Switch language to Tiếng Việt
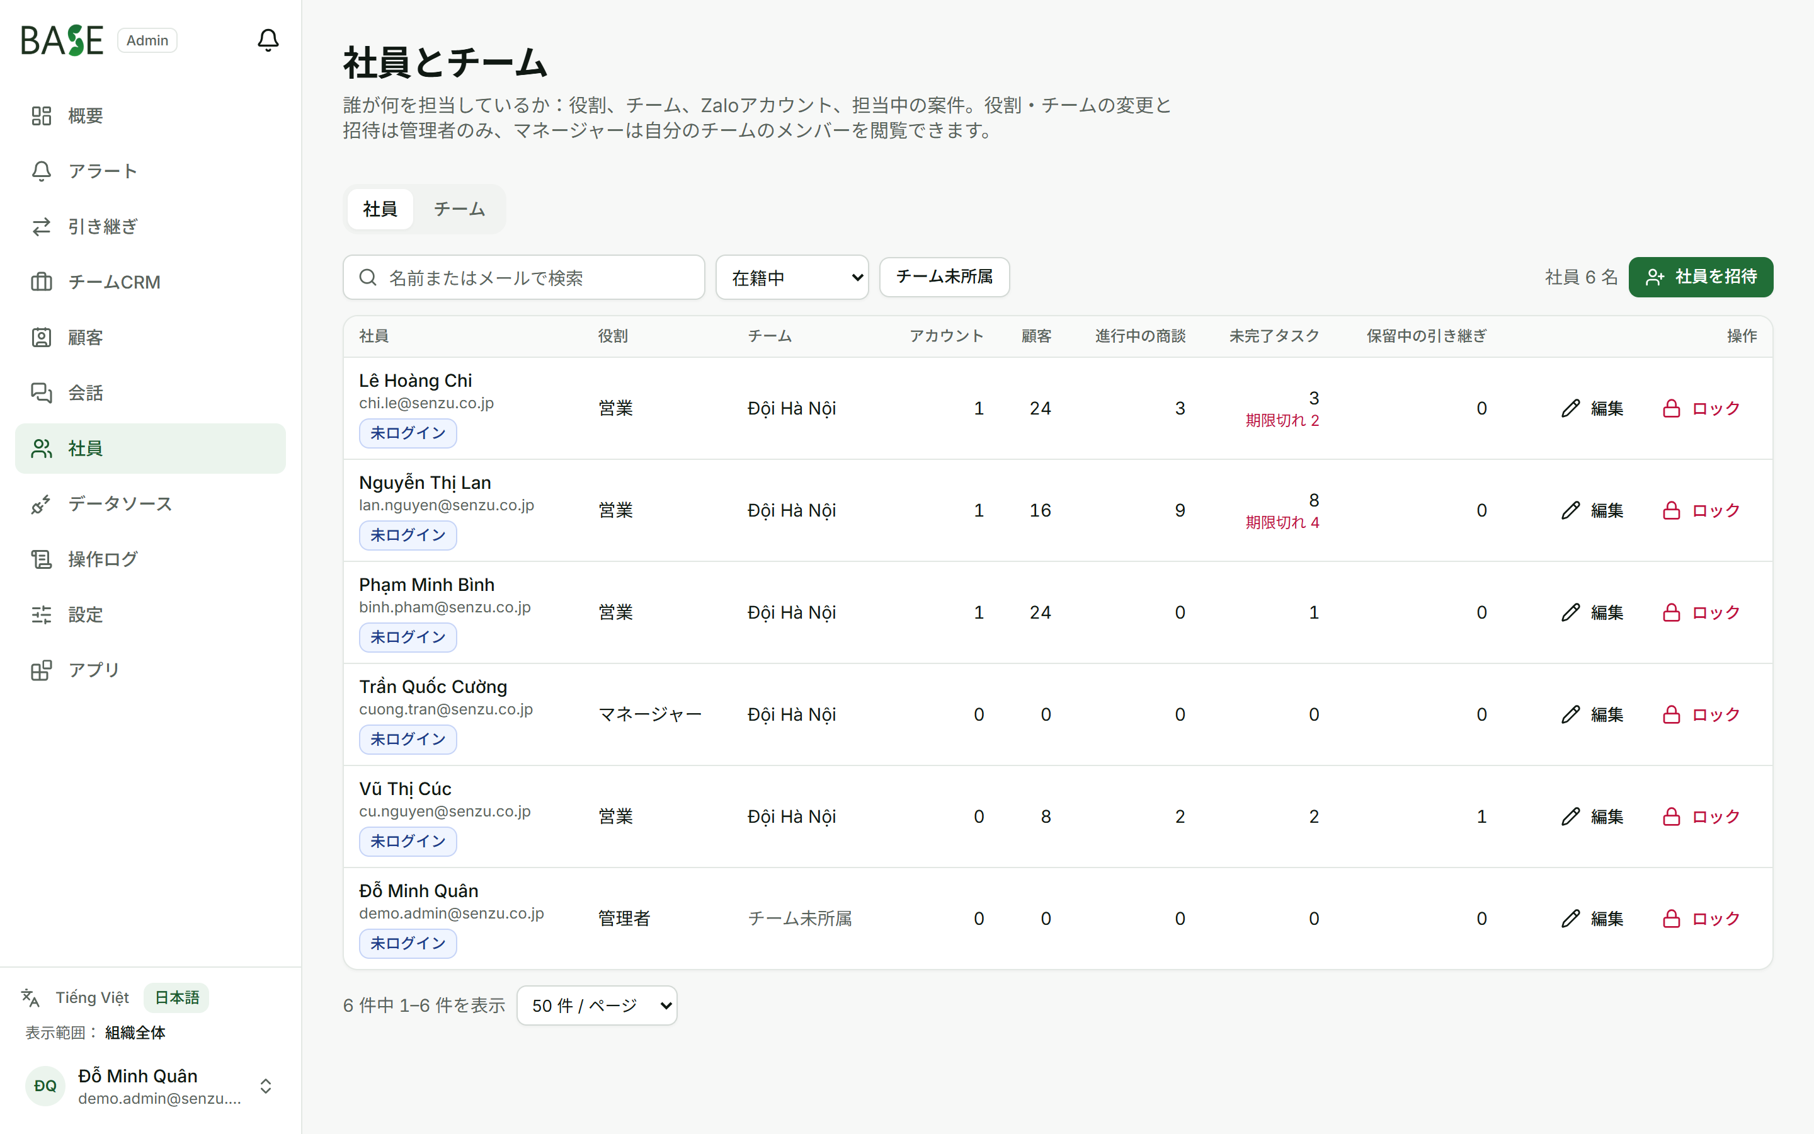1814x1134 pixels. pos(92,997)
